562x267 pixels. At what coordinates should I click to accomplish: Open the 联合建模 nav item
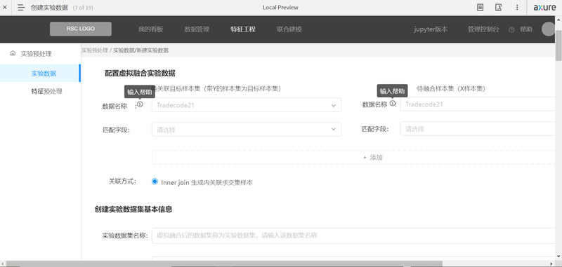coord(289,29)
